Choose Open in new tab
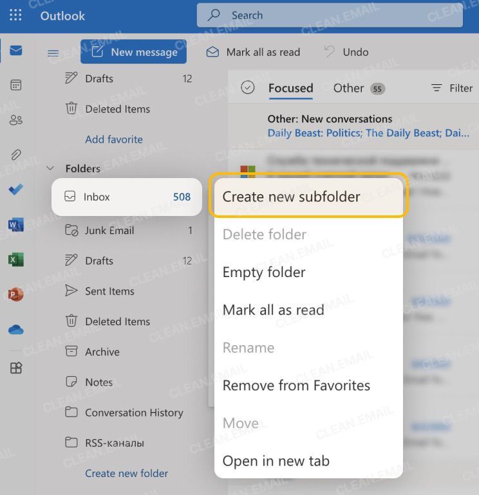This screenshot has width=479, height=495. 308,460
